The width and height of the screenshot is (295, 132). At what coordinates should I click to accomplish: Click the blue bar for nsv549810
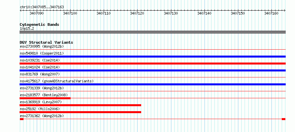pyautogui.click(x=152, y=57)
